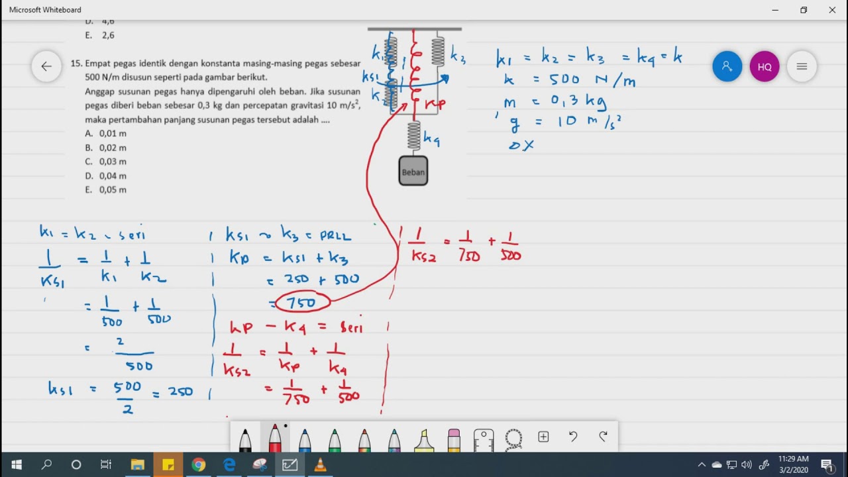This screenshot has width=848, height=477.
Task: Open Google Chrome from the taskbar
Action: pos(199,464)
